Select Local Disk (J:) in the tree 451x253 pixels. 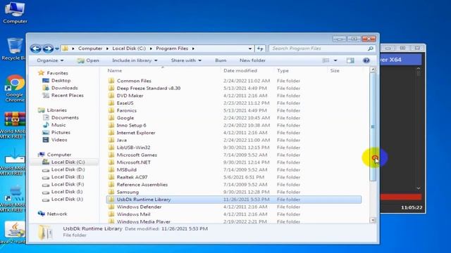[67, 199]
